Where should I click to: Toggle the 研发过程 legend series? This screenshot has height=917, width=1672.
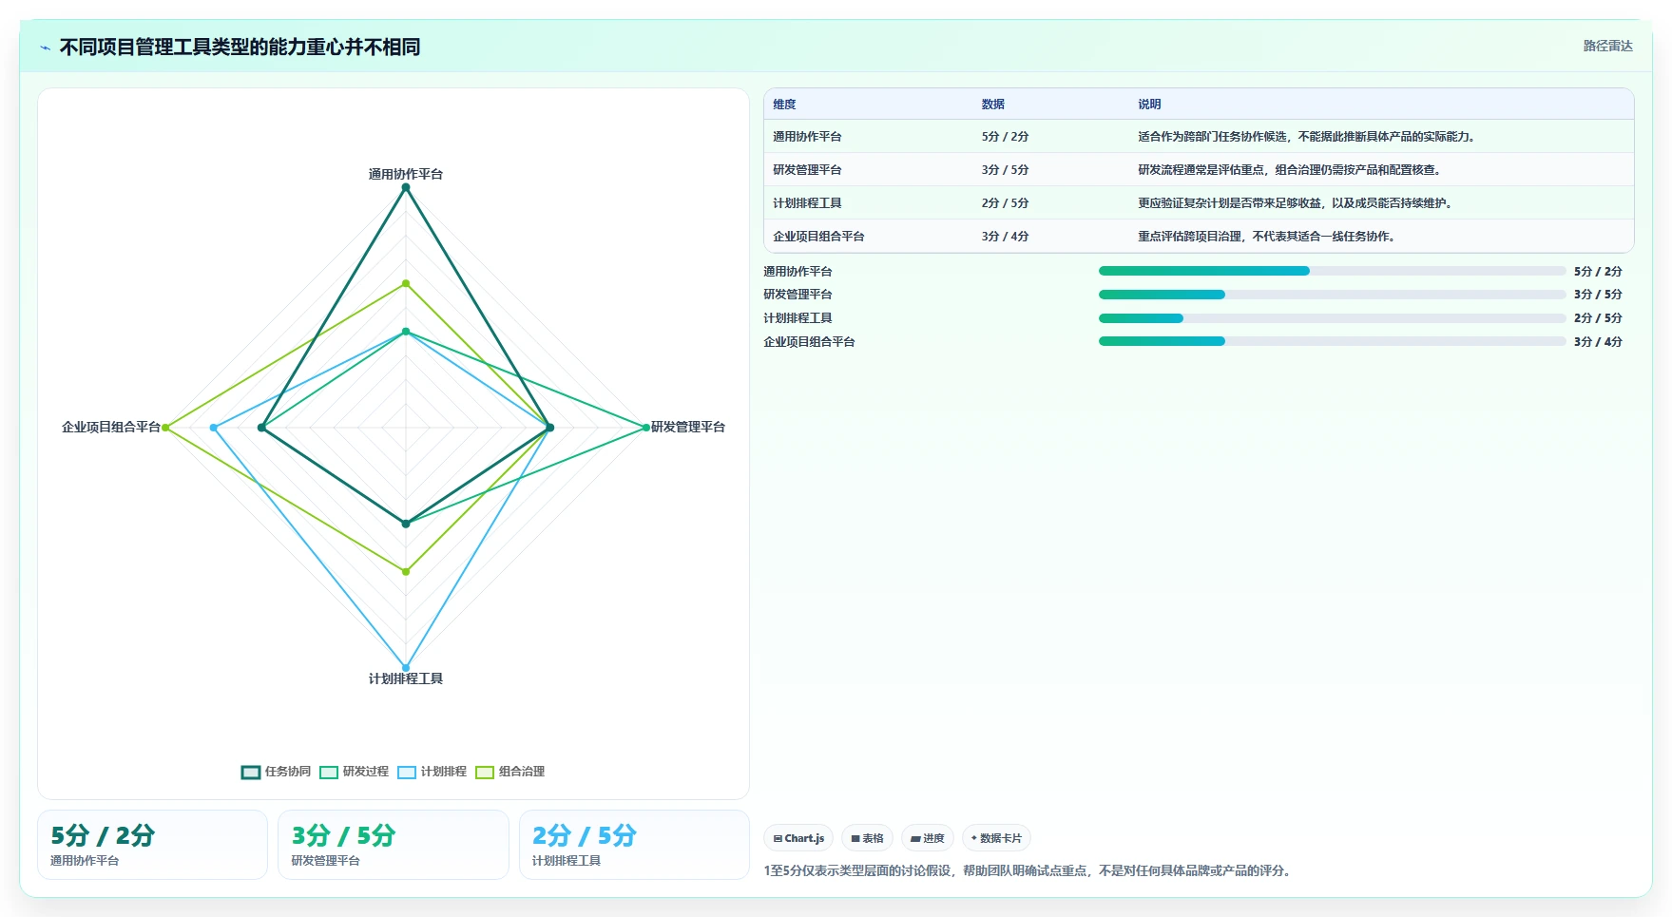pos(355,772)
